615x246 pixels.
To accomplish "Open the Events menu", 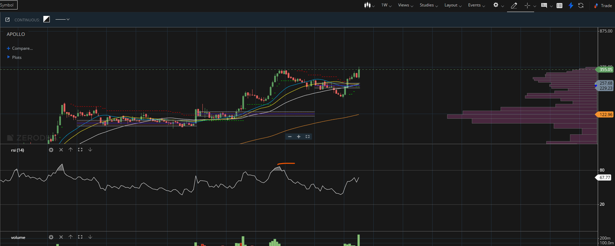I will (476, 5).
